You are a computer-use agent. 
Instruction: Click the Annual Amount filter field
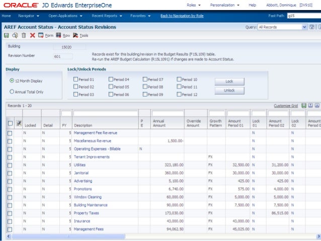pos(168,113)
